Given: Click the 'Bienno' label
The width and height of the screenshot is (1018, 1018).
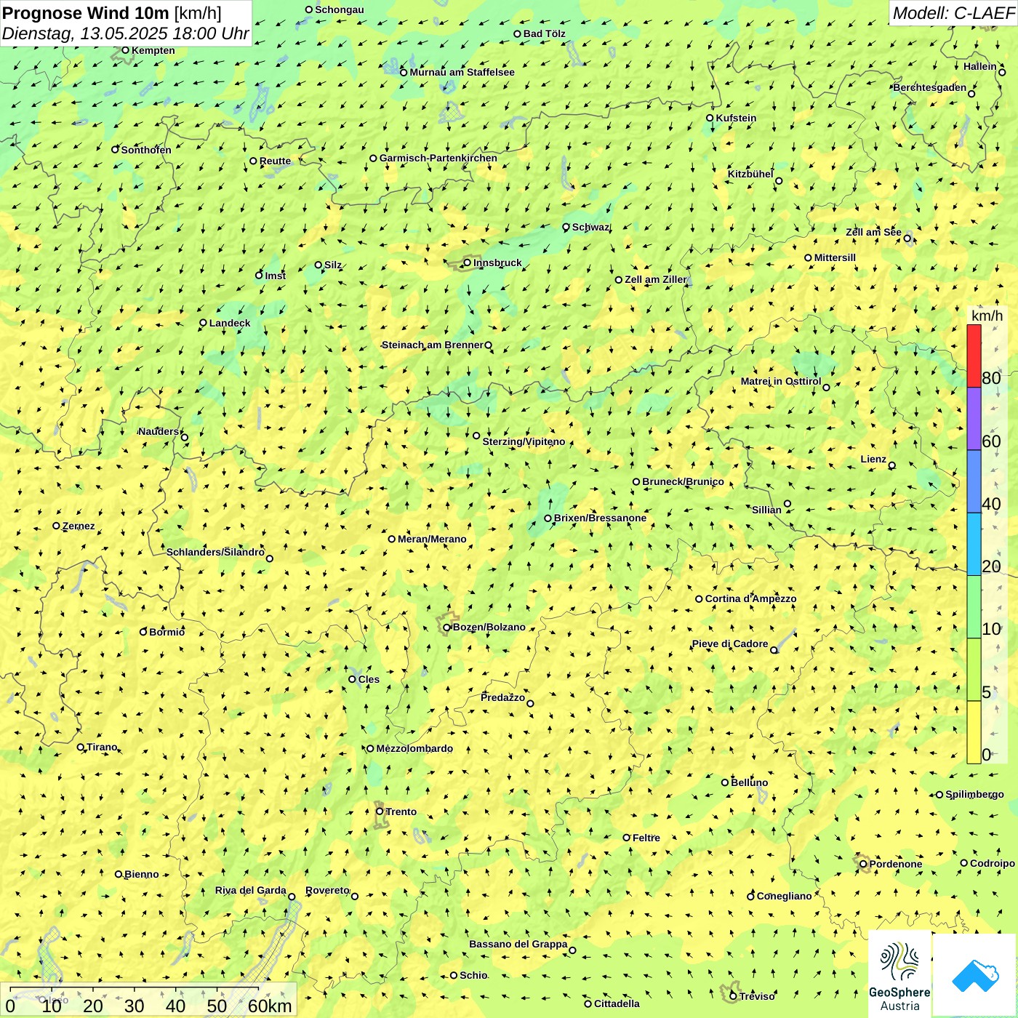Looking at the screenshot, I should (142, 874).
